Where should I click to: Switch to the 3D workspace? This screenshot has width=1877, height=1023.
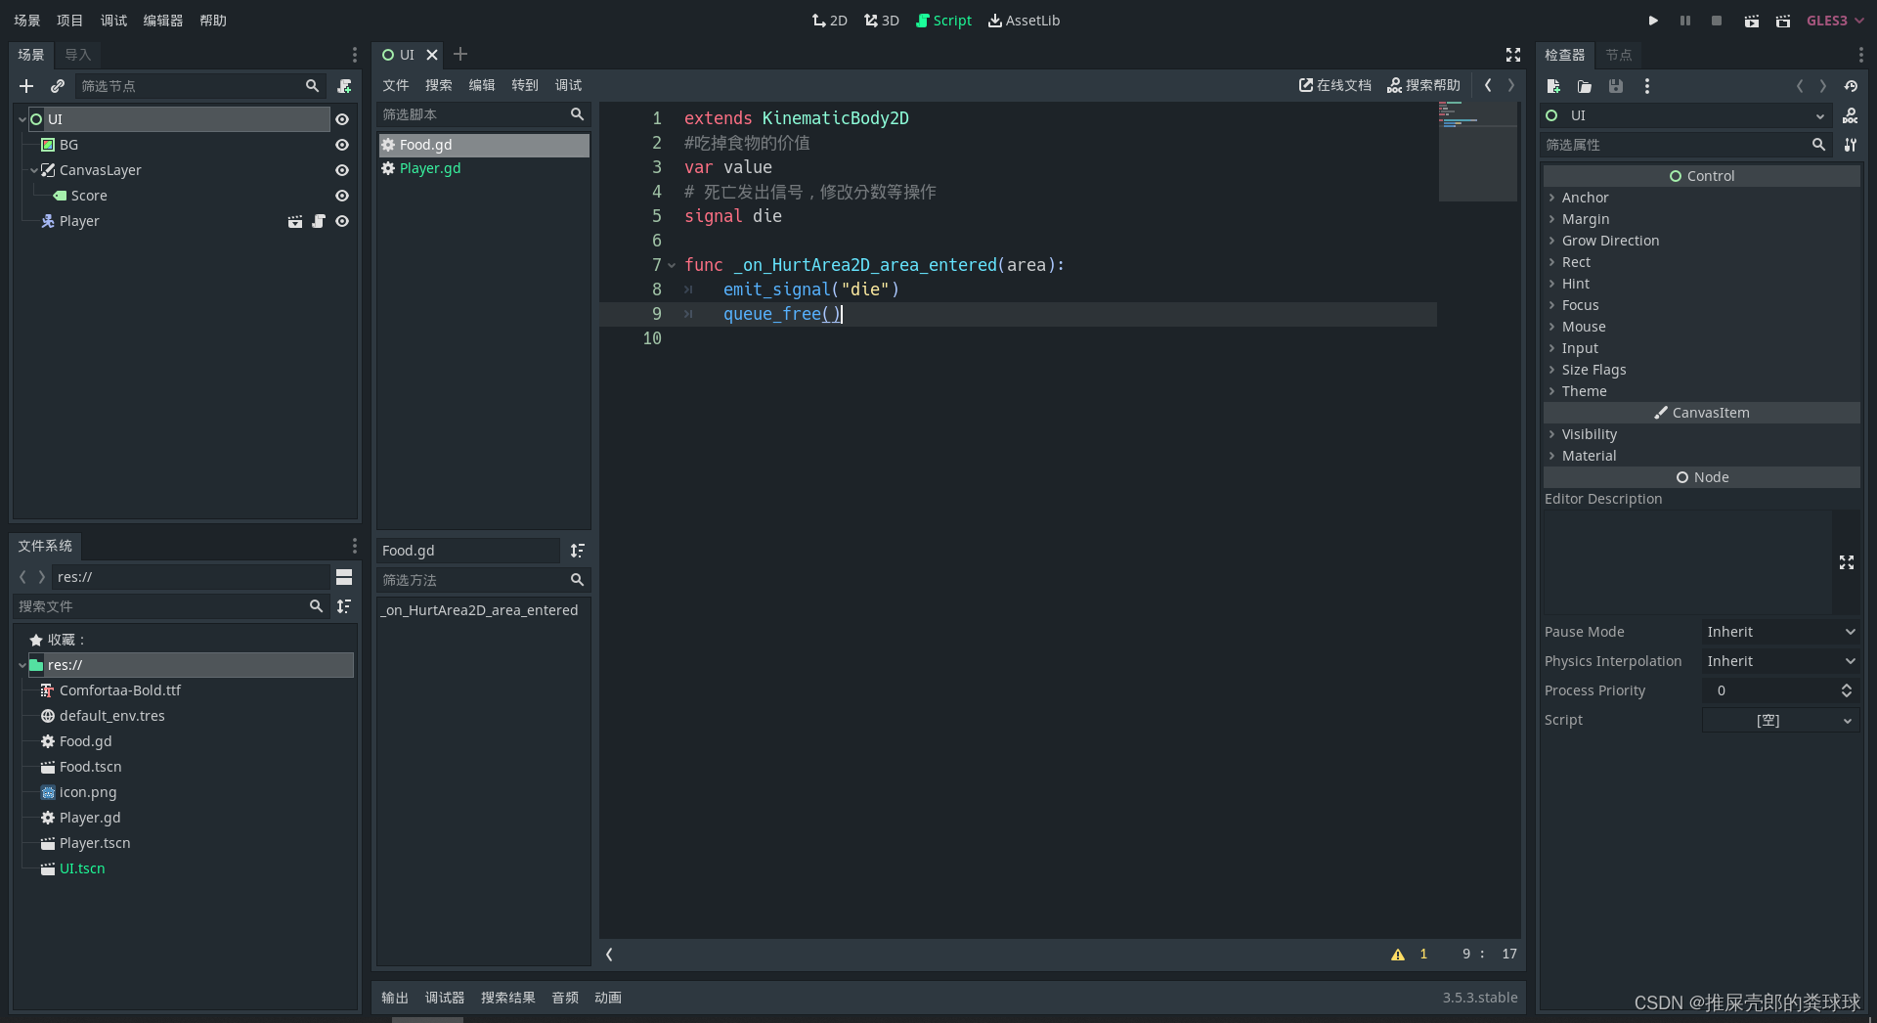[881, 20]
